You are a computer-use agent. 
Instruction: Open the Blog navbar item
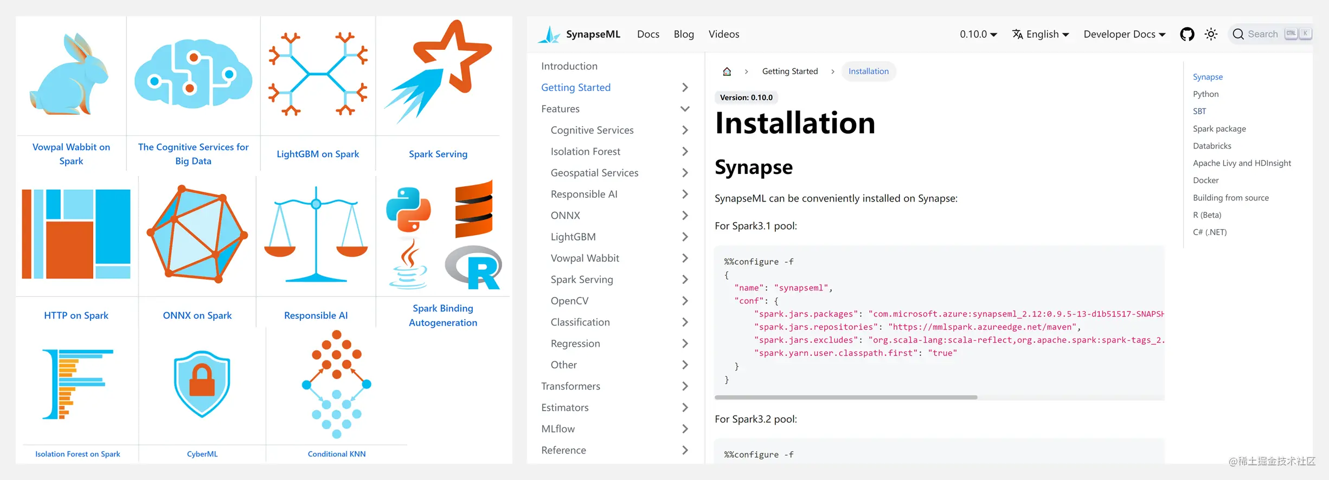click(x=684, y=34)
